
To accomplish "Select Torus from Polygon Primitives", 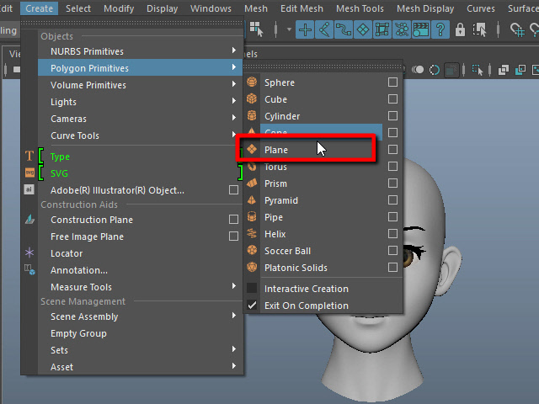I will pos(276,167).
